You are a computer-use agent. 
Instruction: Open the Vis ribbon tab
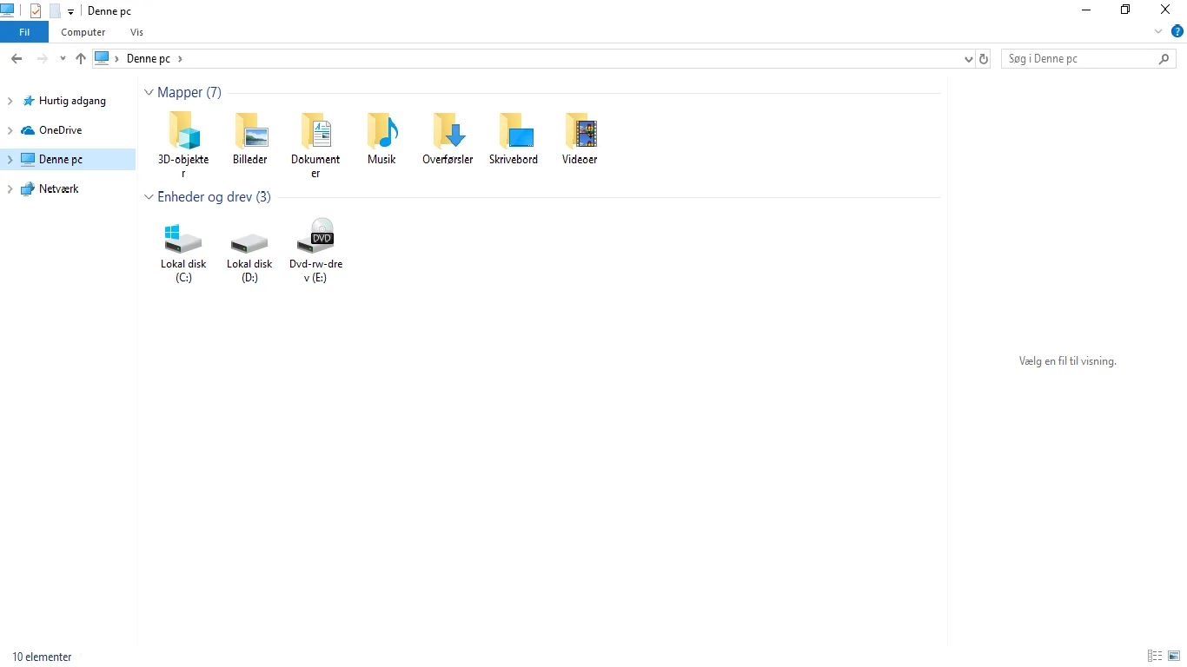[136, 32]
